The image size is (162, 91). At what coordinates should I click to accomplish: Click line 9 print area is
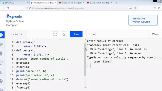point(31,71)
